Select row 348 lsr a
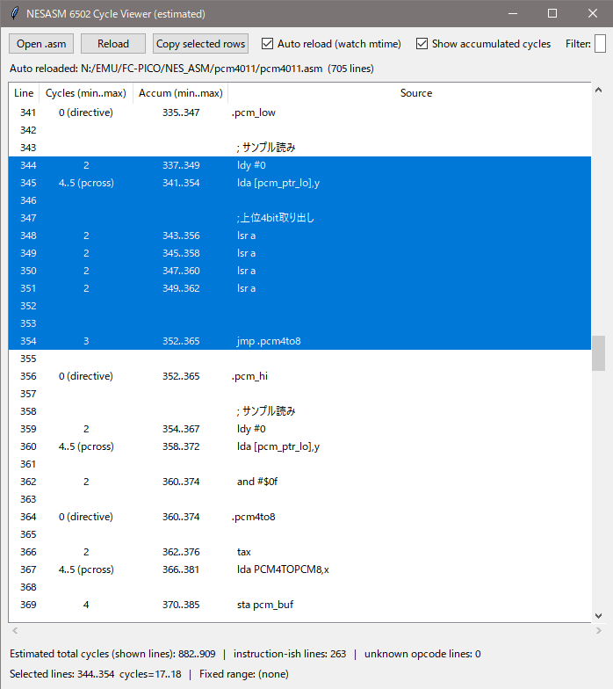Viewport: 613px width, 689px height. (x=300, y=236)
